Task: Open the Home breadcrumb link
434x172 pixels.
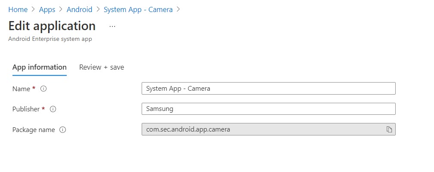Action: pyautogui.click(x=18, y=9)
